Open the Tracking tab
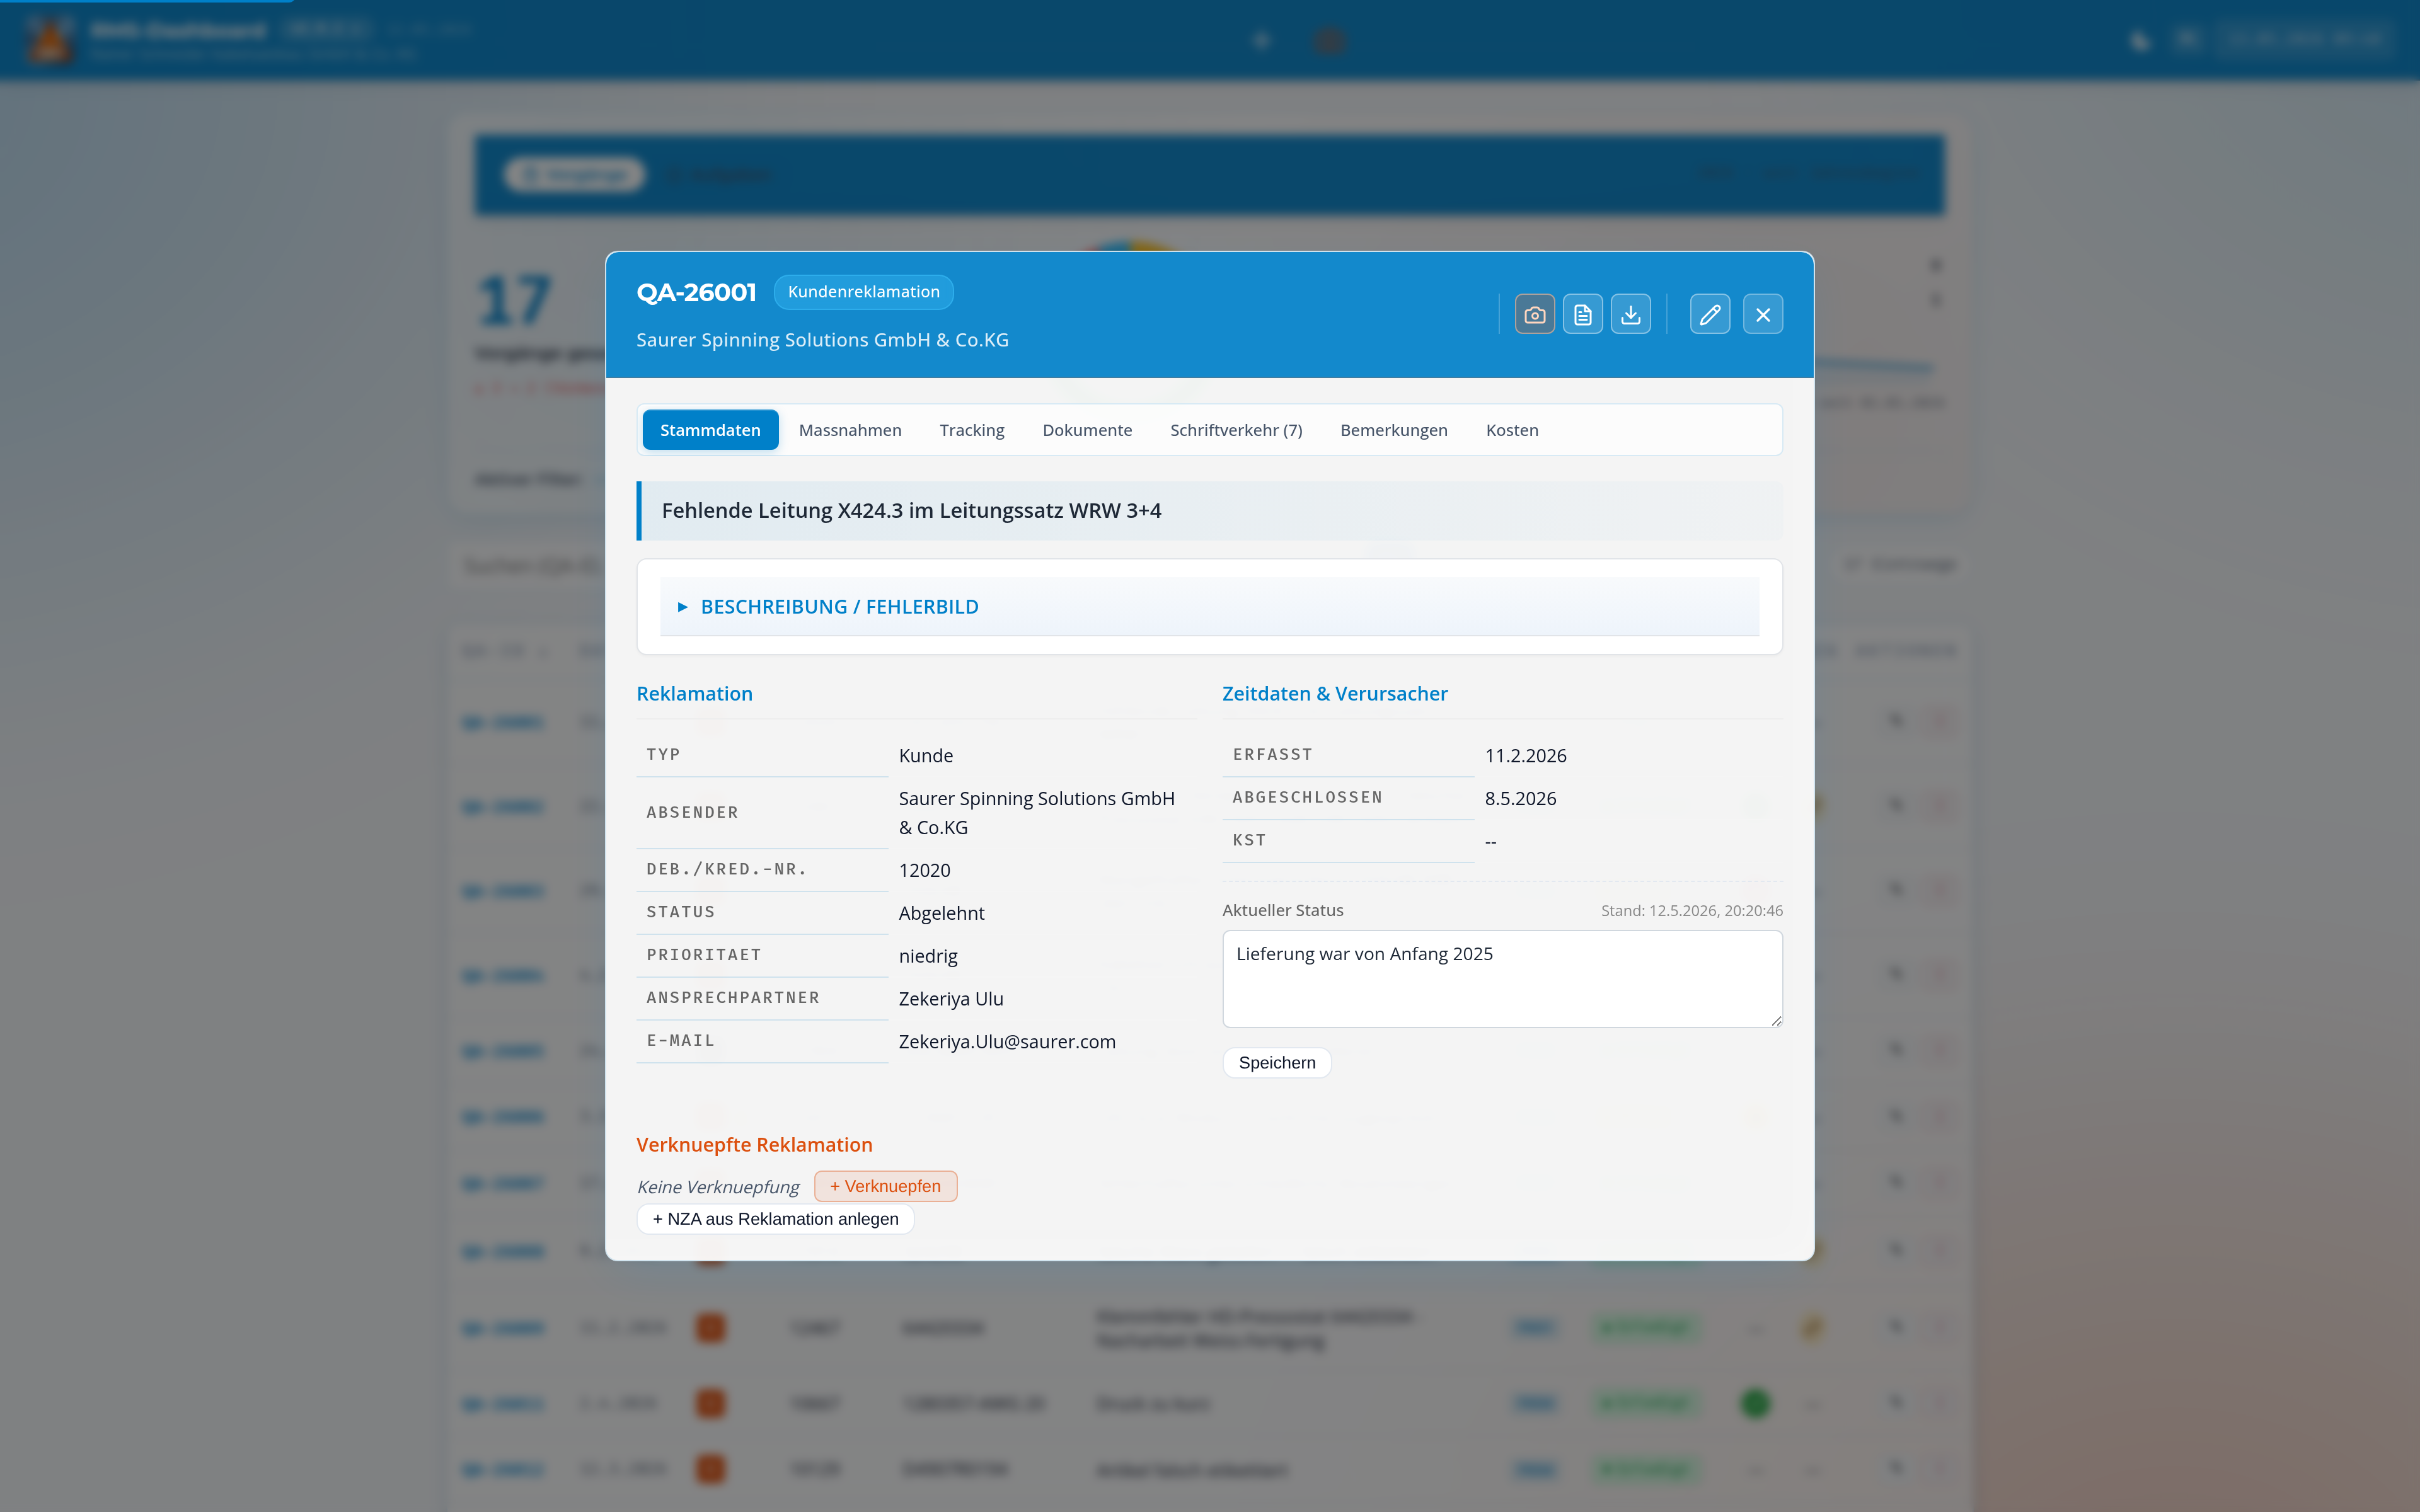Viewport: 2420px width, 1512px height. point(972,430)
